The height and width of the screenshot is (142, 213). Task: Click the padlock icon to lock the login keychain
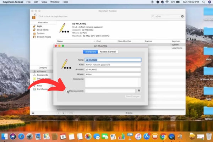pos(34,16)
